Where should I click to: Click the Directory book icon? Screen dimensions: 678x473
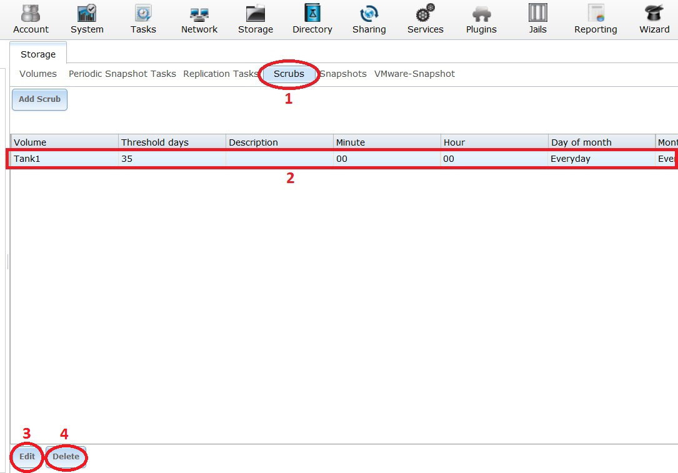pos(312,14)
